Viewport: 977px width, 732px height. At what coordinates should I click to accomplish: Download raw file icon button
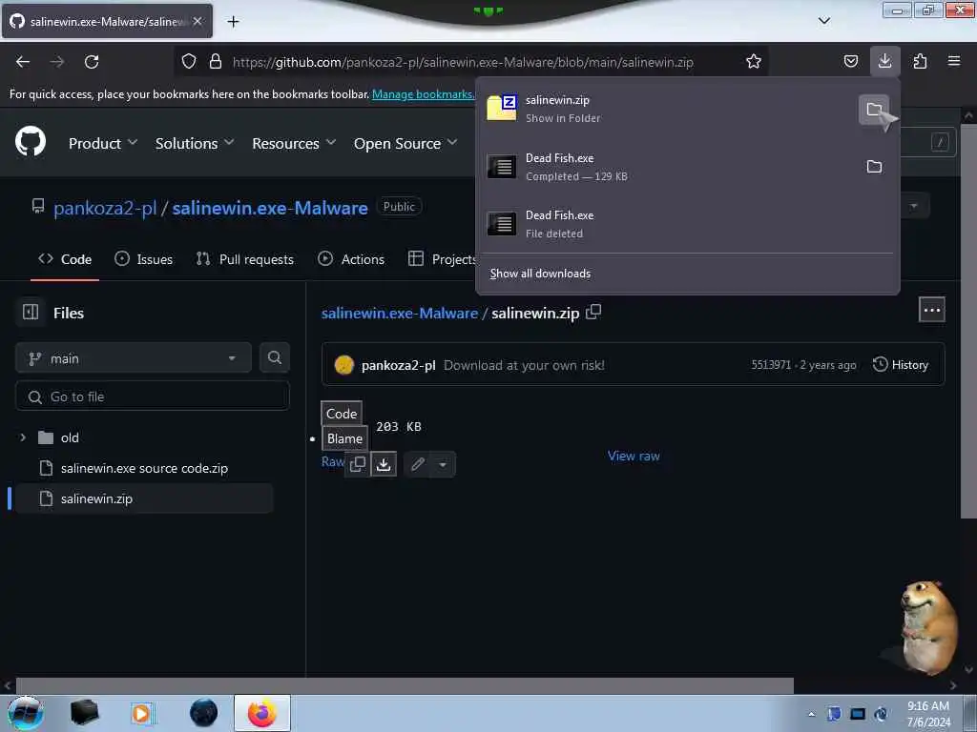[x=384, y=464]
